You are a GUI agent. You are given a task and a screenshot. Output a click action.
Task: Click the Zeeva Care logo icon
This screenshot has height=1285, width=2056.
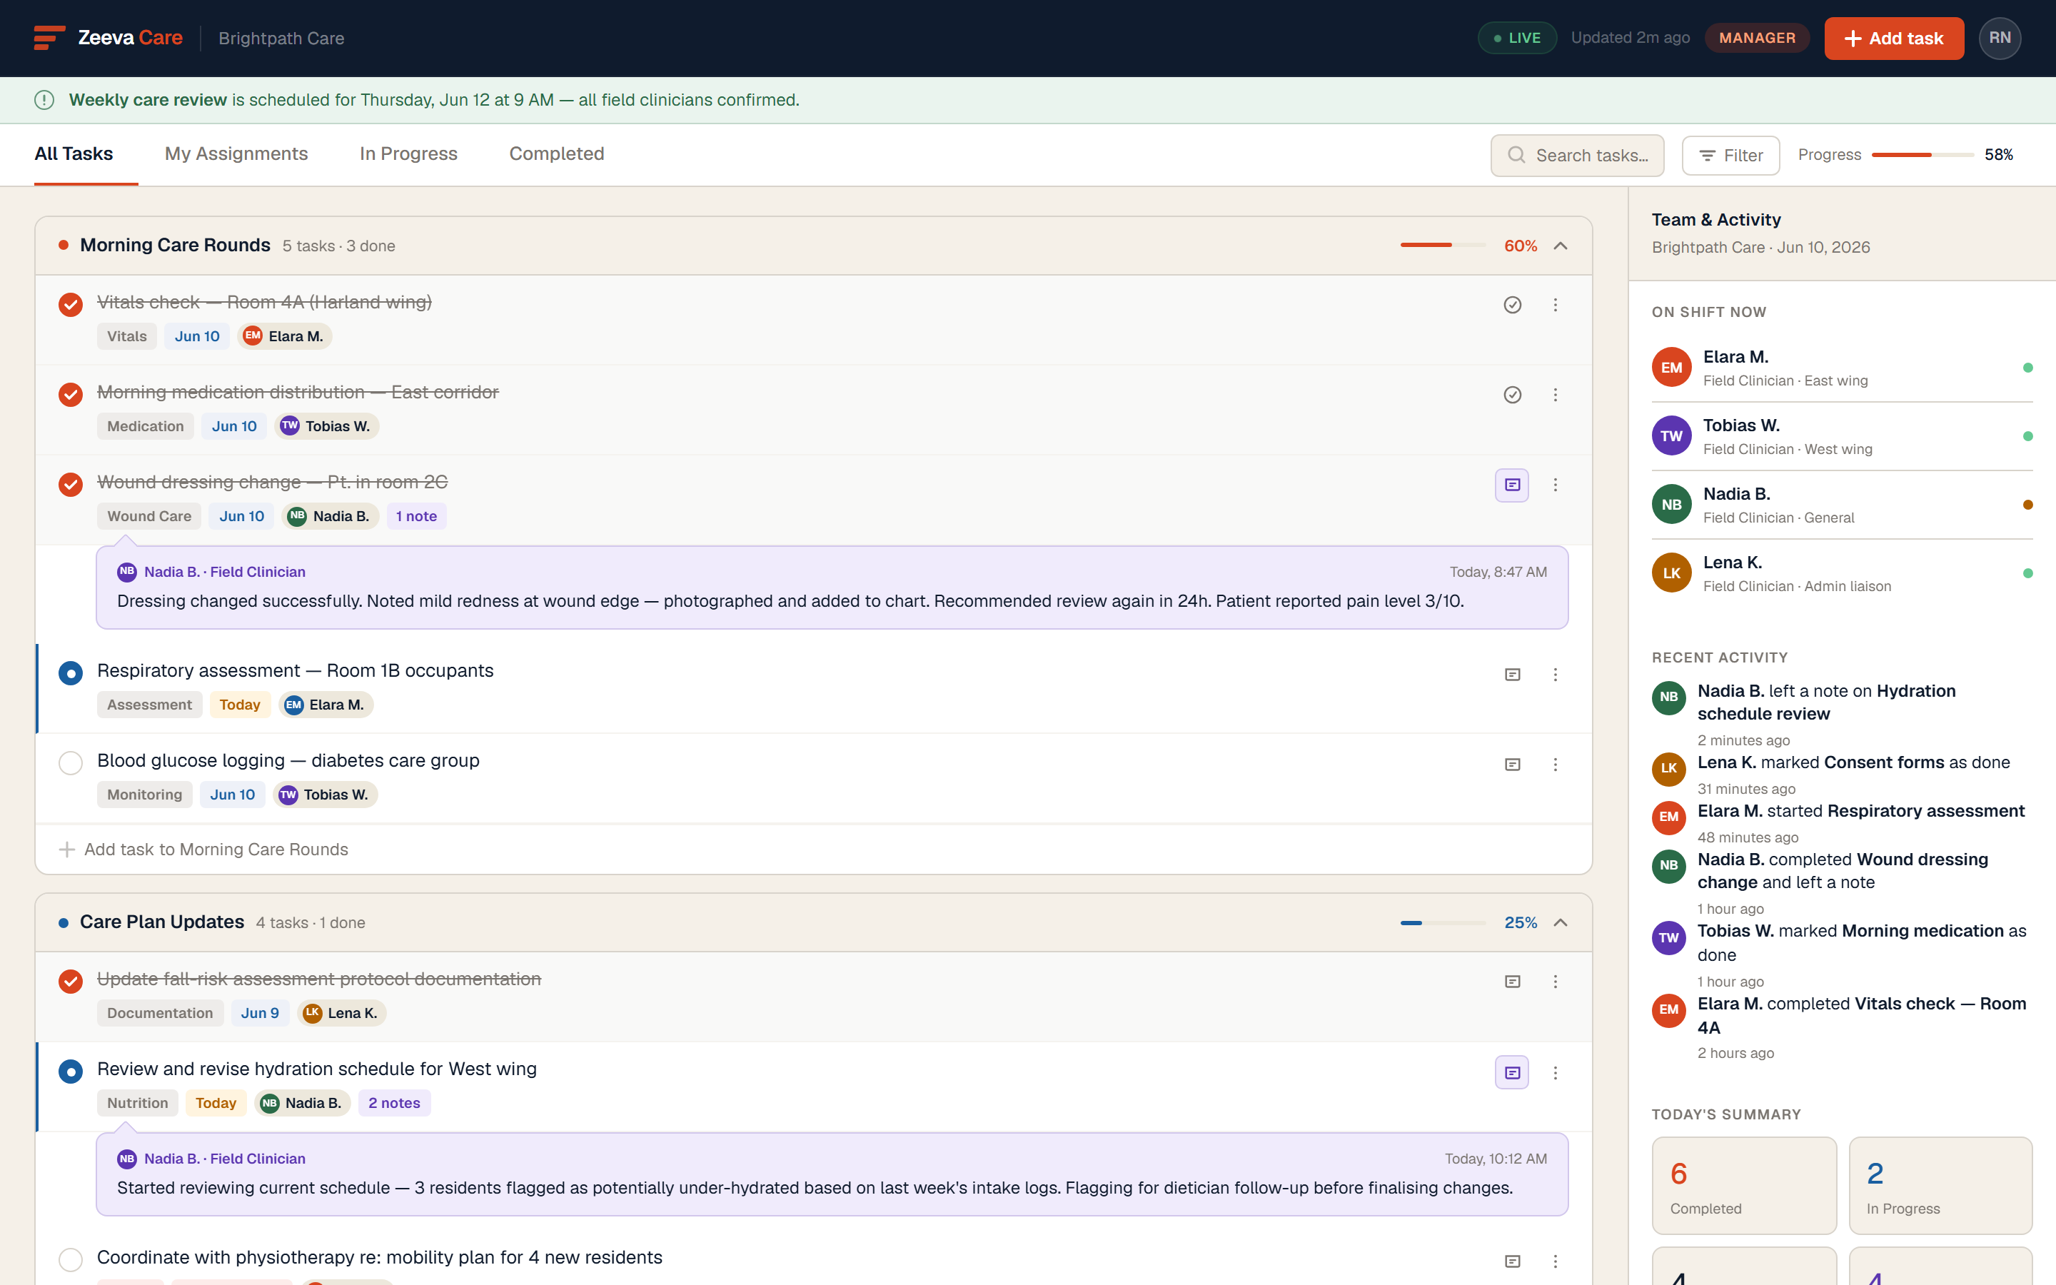pyautogui.click(x=49, y=39)
